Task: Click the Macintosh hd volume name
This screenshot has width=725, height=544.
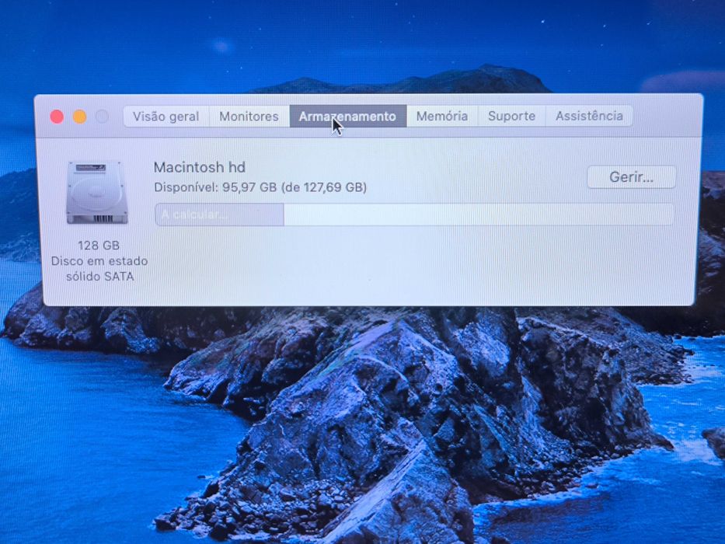Action: point(199,167)
